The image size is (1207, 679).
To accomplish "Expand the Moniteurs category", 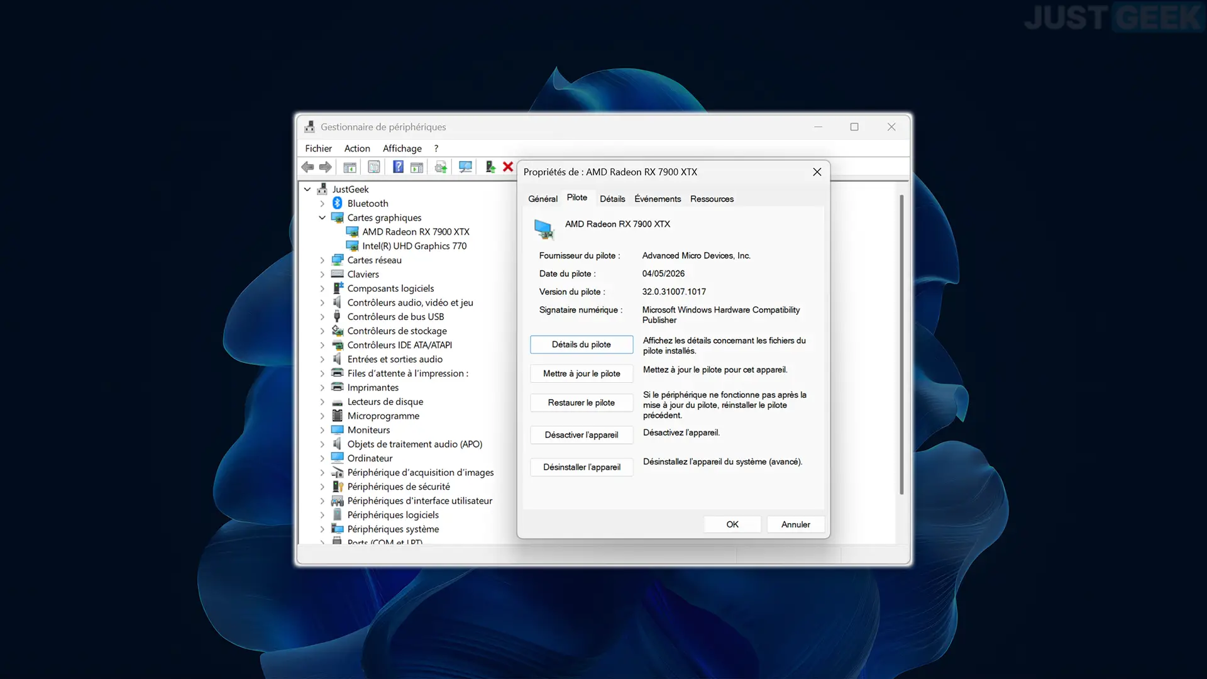I will pos(322,430).
